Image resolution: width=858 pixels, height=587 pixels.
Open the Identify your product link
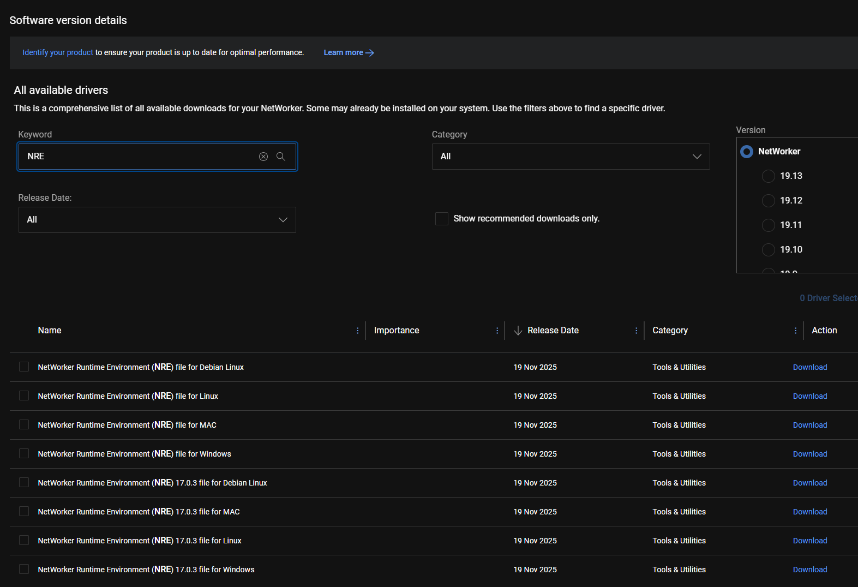click(x=58, y=53)
